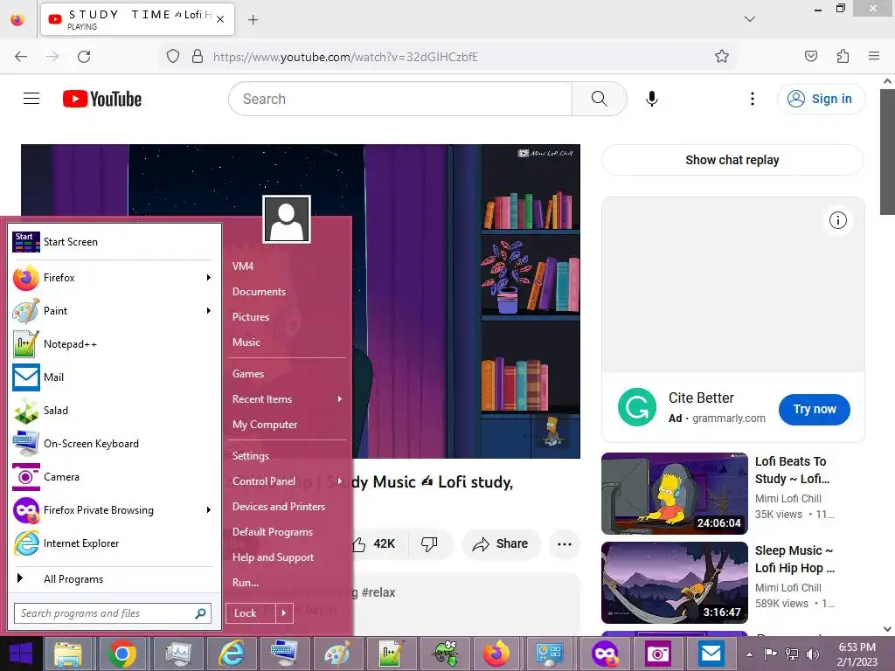
Task: Open Salad from Start menu
Action: tap(113, 411)
